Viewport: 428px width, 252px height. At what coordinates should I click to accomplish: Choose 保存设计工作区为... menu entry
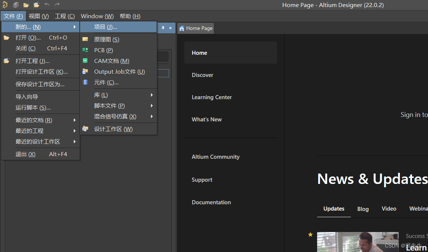tap(40, 84)
